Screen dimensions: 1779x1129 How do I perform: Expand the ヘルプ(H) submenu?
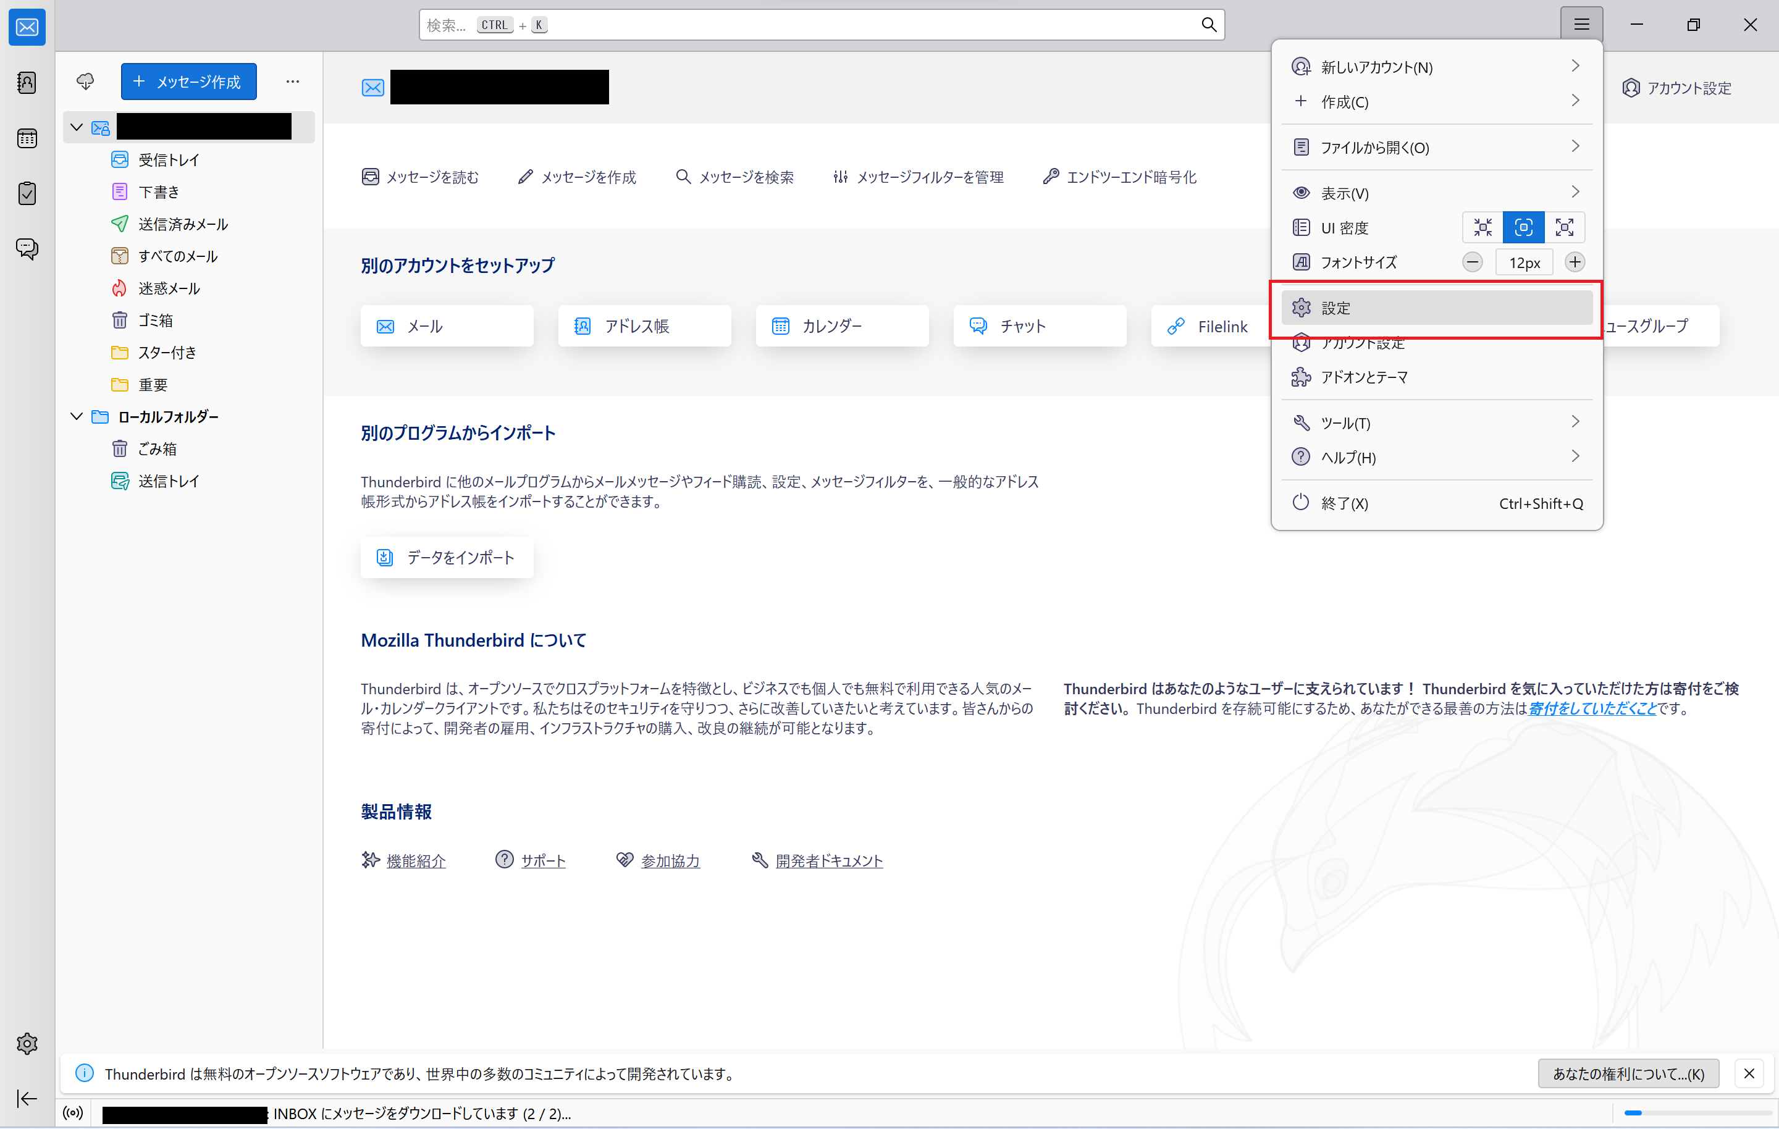(1436, 458)
